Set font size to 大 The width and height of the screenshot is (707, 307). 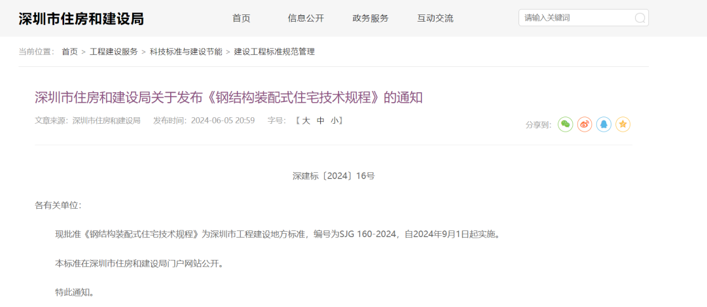click(x=306, y=121)
